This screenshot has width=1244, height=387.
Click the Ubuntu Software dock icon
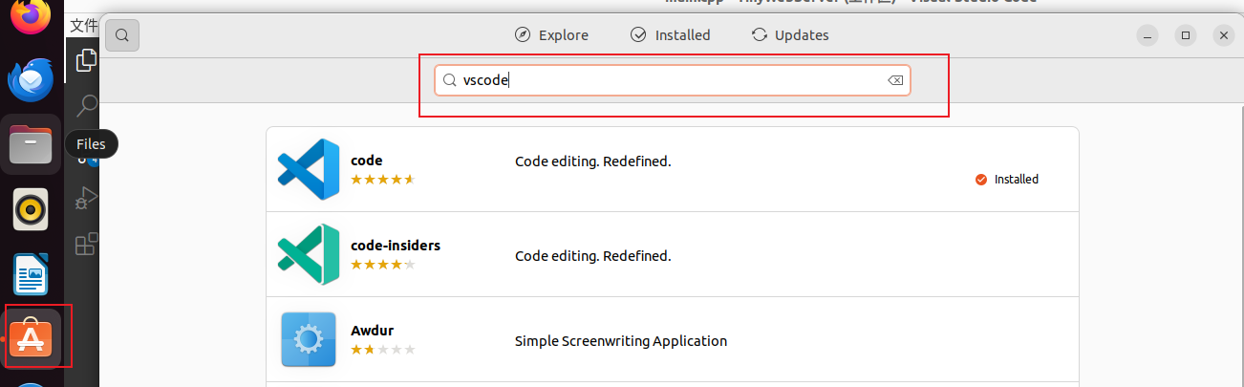tap(31, 337)
